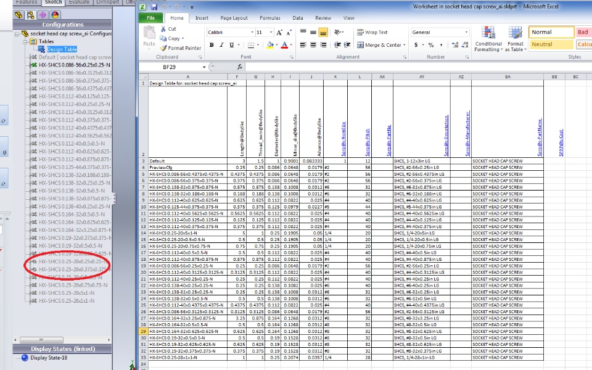The height and width of the screenshot is (370, 592).
Task: Open Conditional Formatting menu
Action: point(488,39)
